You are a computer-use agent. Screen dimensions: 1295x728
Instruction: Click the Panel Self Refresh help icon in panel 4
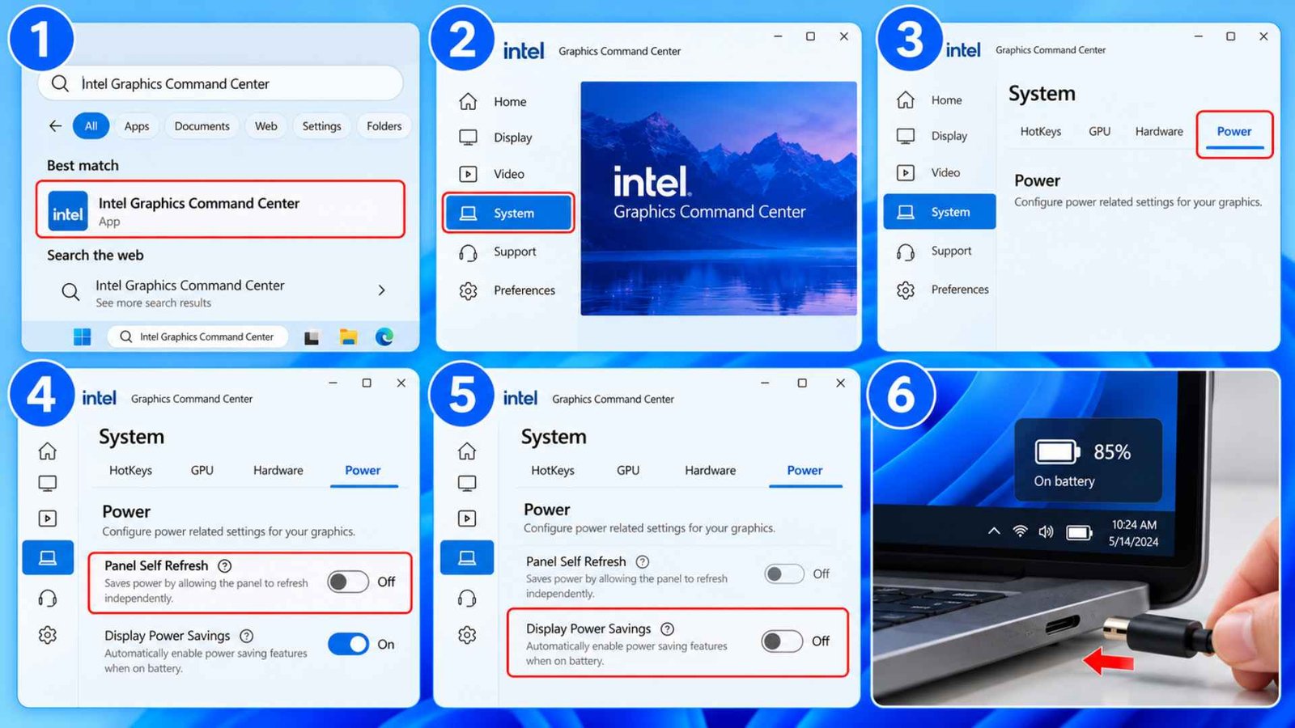pos(225,566)
